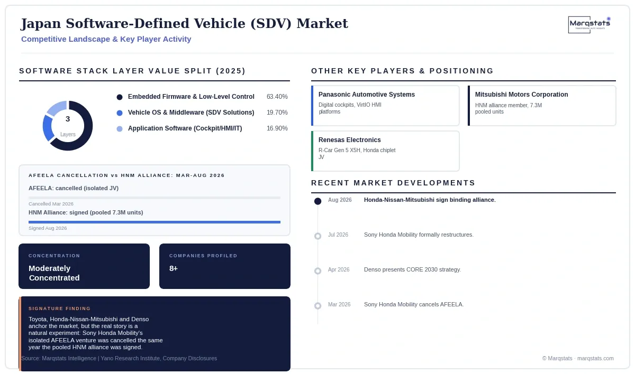The image size is (635, 374).
Task: Click the 16.90% value
Action: (x=277, y=129)
